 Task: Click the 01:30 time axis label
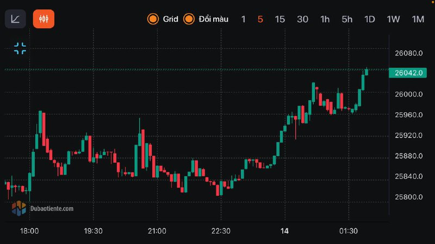tap(349, 231)
